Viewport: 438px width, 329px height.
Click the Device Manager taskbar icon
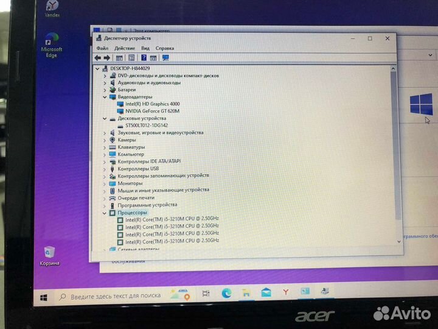click(325, 291)
